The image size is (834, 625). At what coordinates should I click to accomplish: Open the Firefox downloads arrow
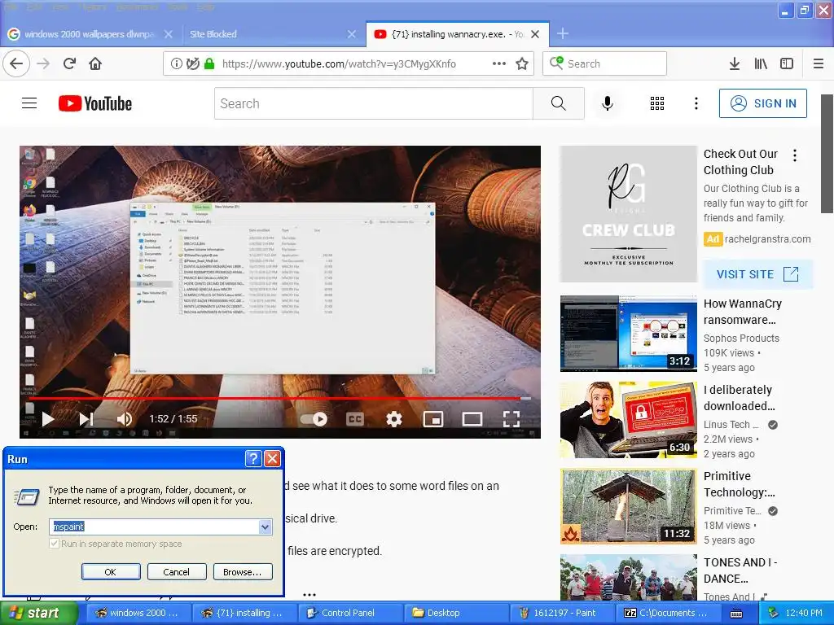[734, 63]
